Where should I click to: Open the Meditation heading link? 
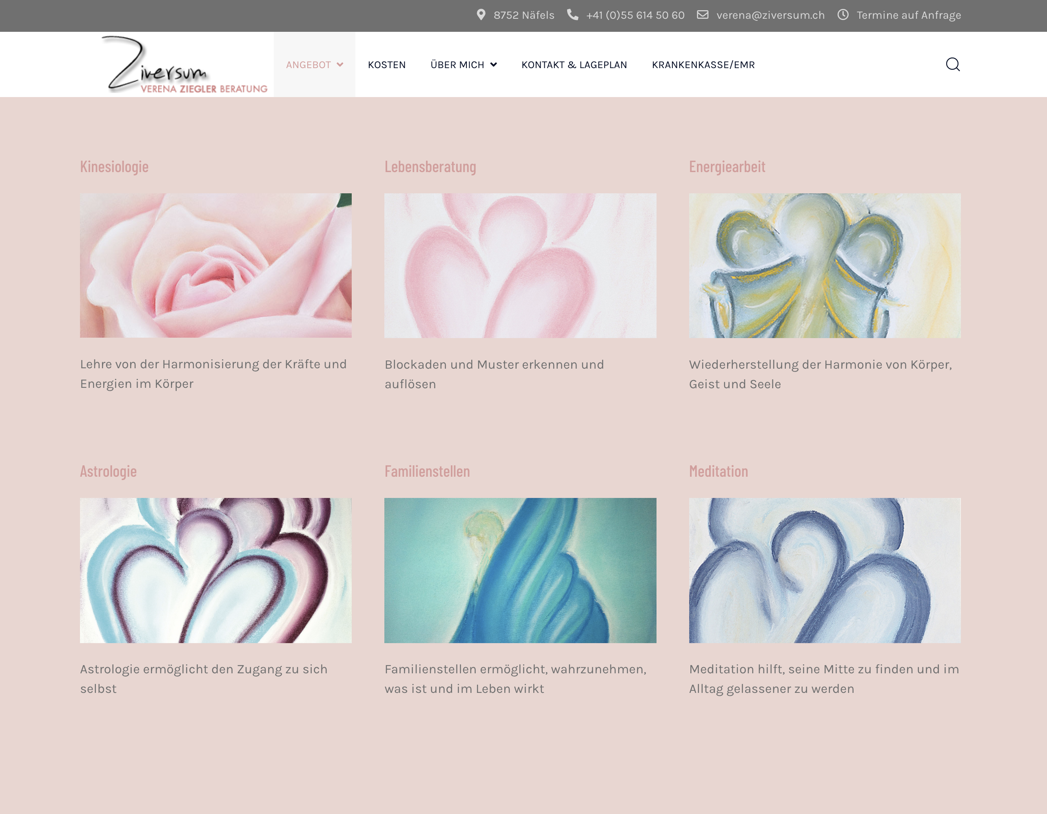718,471
